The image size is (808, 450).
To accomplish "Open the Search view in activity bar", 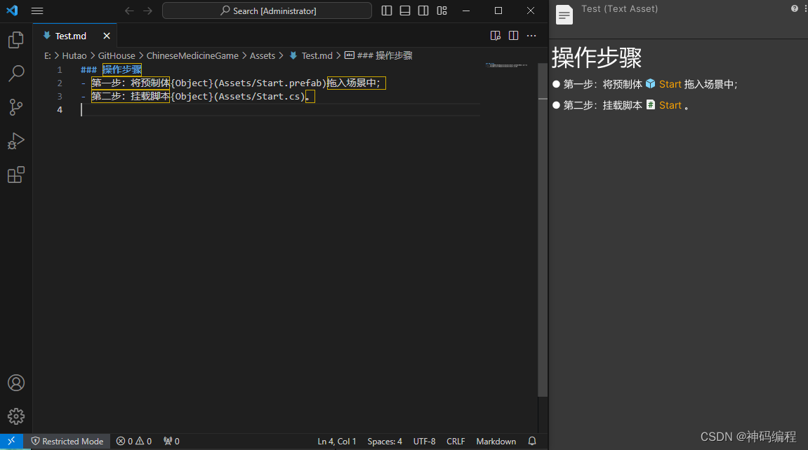I will pos(16,74).
